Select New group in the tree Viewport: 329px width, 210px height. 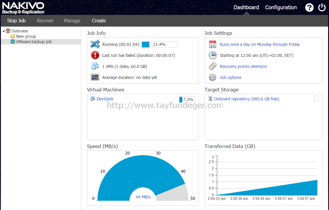pos(26,36)
